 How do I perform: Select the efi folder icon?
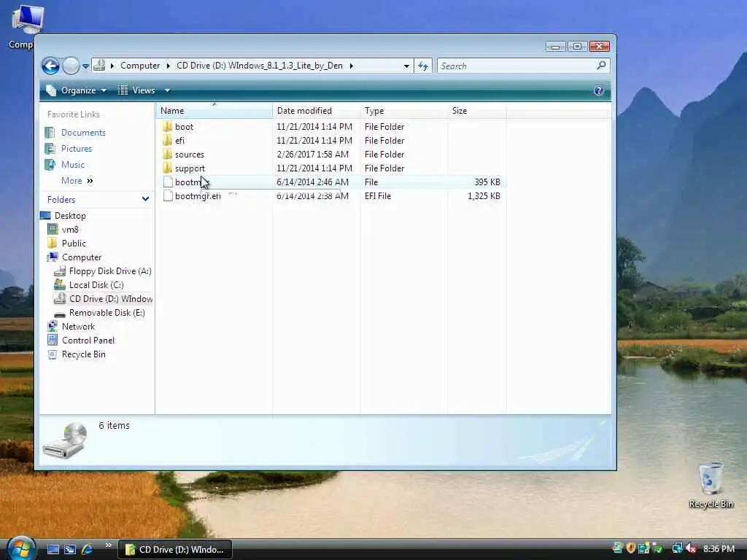tap(167, 141)
